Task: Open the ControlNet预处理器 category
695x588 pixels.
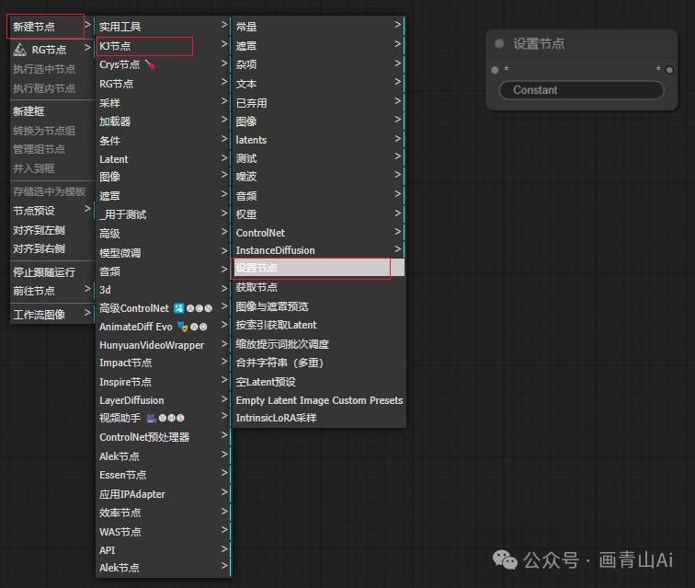Action: coord(163,437)
